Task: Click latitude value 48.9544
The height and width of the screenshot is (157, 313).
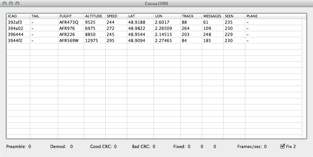Action: [137, 34]
